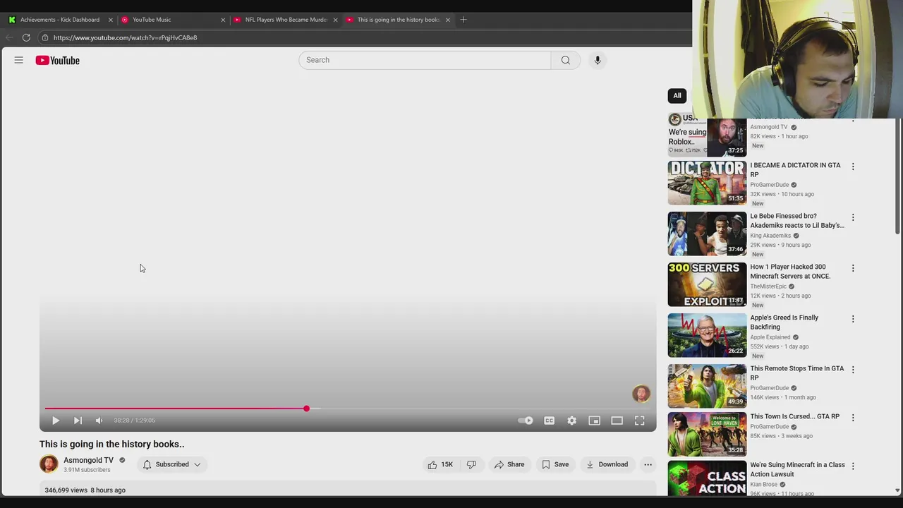
Task: Skip to the next video
Action: click(78, 421)
